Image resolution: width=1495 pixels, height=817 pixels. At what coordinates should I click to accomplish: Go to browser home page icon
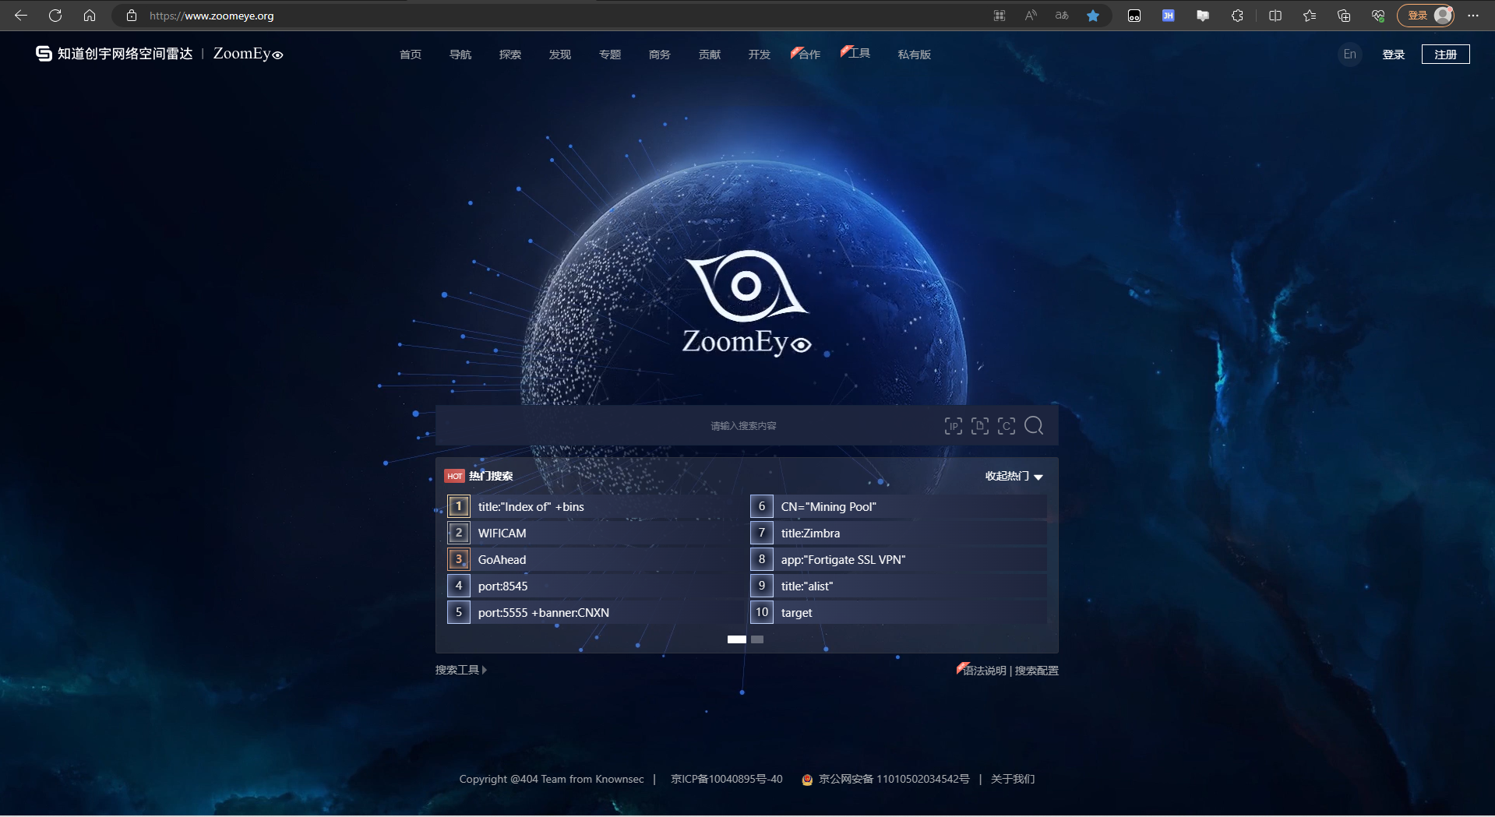pyautogui.click(x=90, y=16)
